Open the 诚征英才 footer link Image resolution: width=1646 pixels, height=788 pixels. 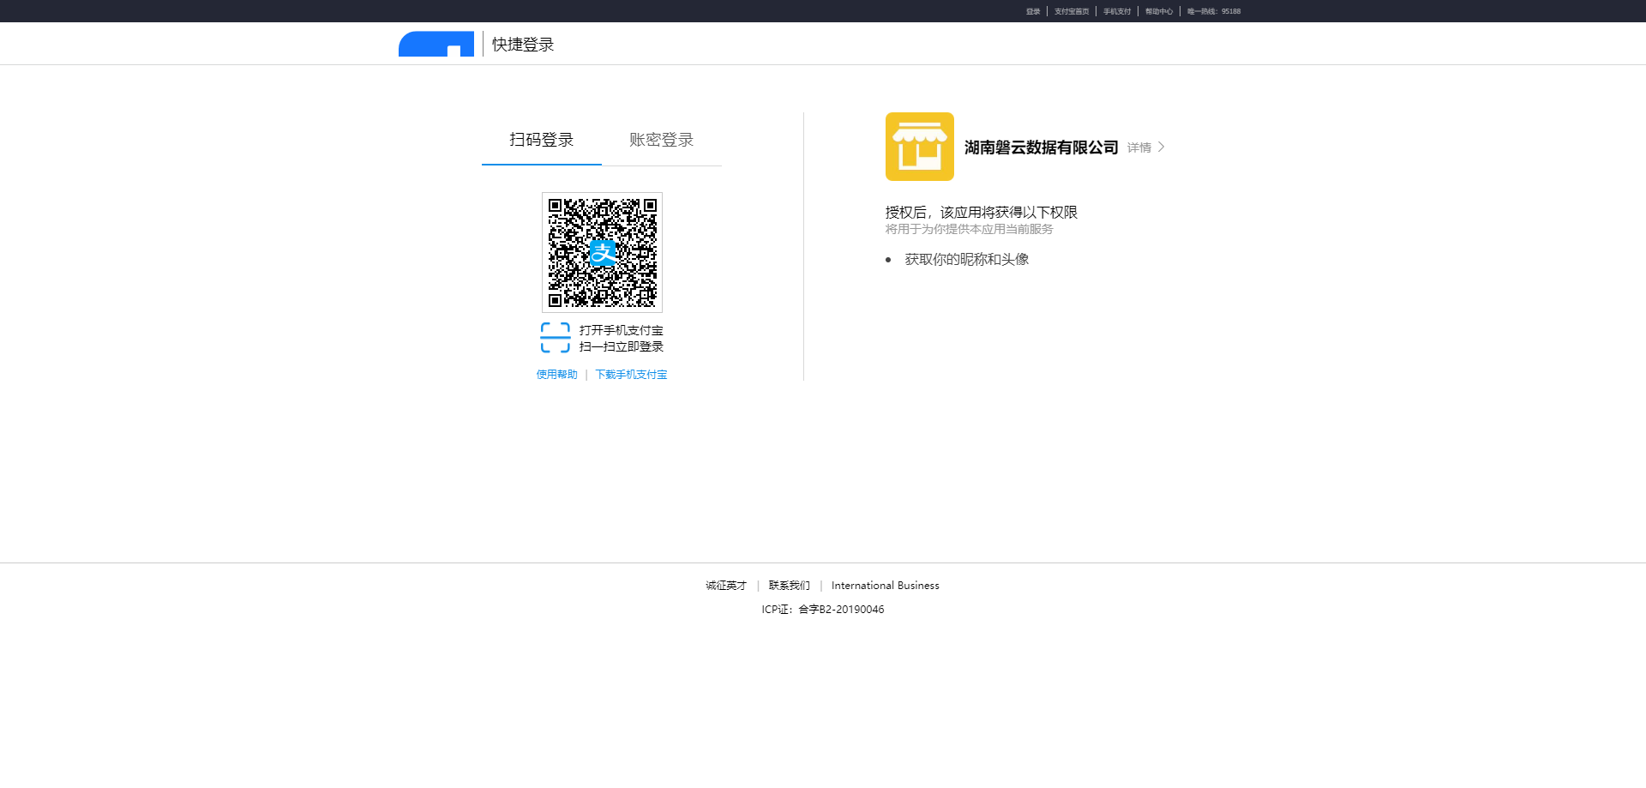726,586
